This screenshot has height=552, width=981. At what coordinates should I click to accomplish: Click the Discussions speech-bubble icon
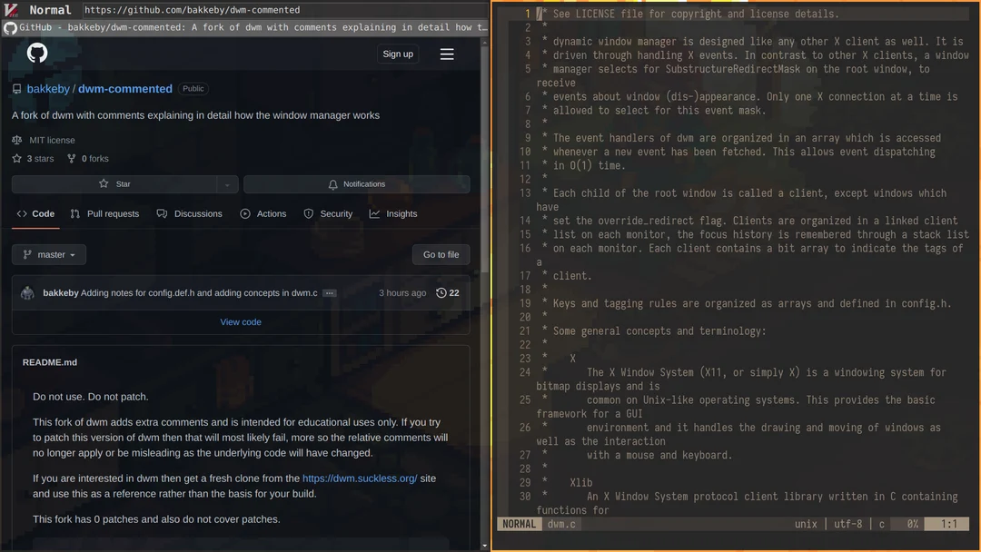162,213
